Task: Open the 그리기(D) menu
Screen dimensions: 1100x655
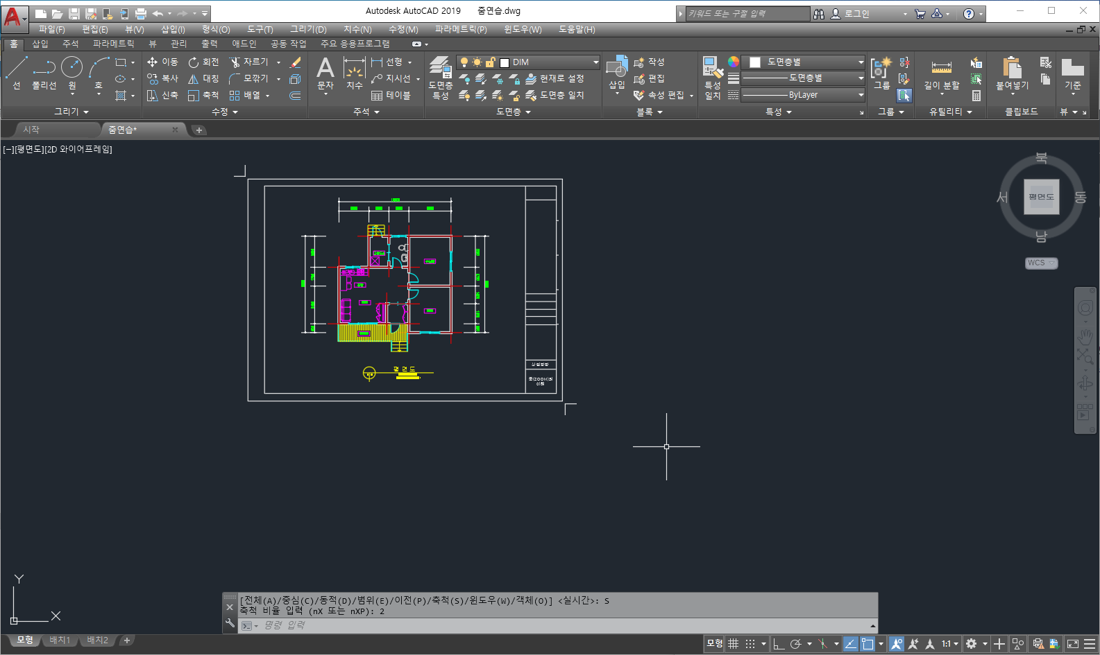Action: pos(308,29)
